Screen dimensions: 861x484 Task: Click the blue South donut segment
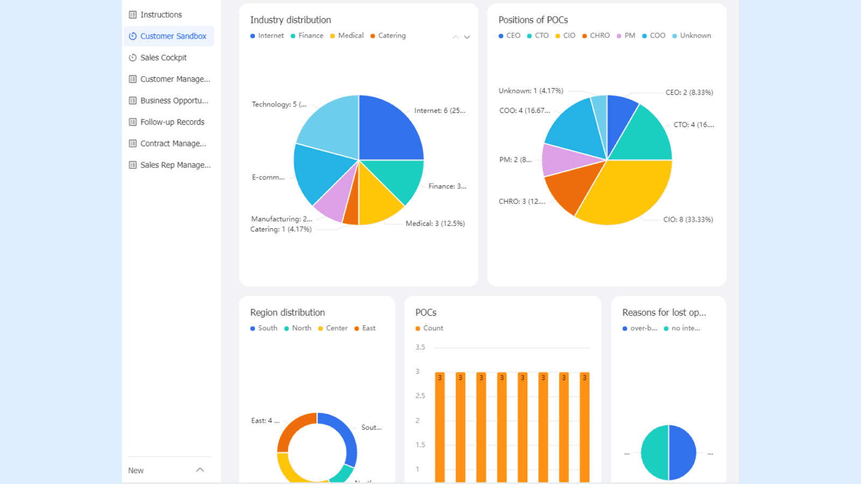click(x=347, y=433)
